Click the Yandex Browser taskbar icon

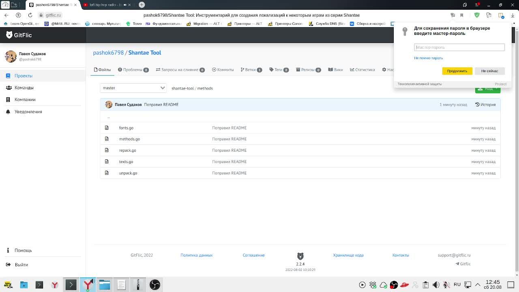point(88,285)
